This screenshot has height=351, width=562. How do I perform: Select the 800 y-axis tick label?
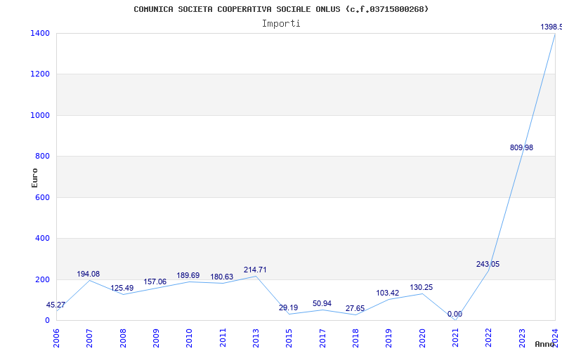(x=42, y=156)
